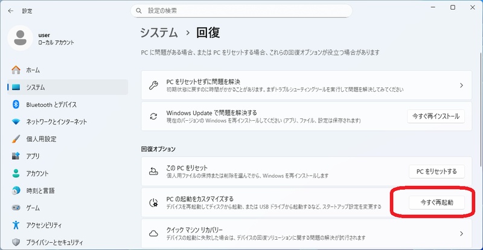Click the ゲーム controller icon

point(16,208)
